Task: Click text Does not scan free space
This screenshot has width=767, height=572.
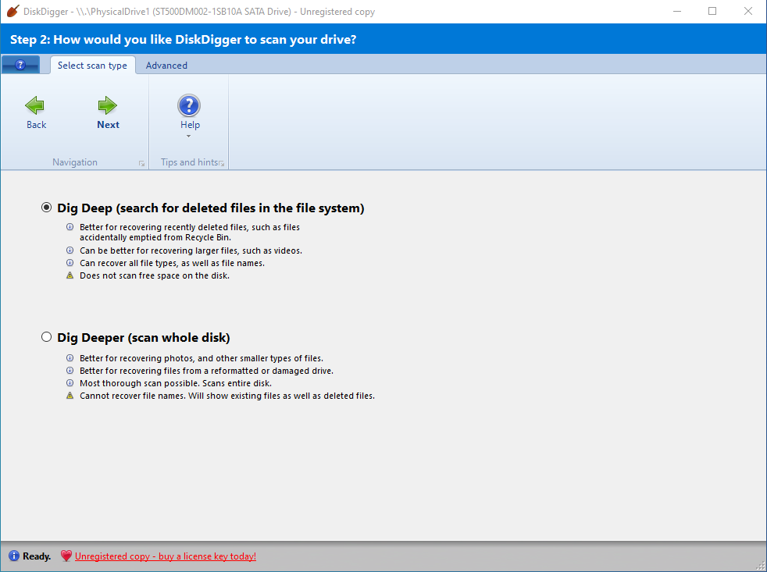Action: [155, 275]
